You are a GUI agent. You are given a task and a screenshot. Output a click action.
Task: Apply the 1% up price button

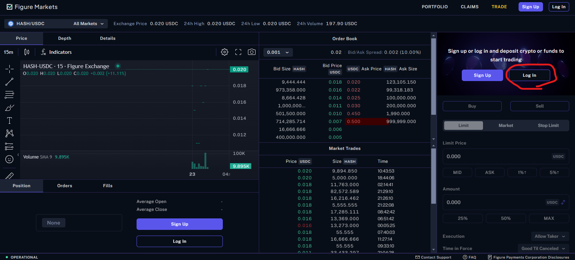(522, 172)
